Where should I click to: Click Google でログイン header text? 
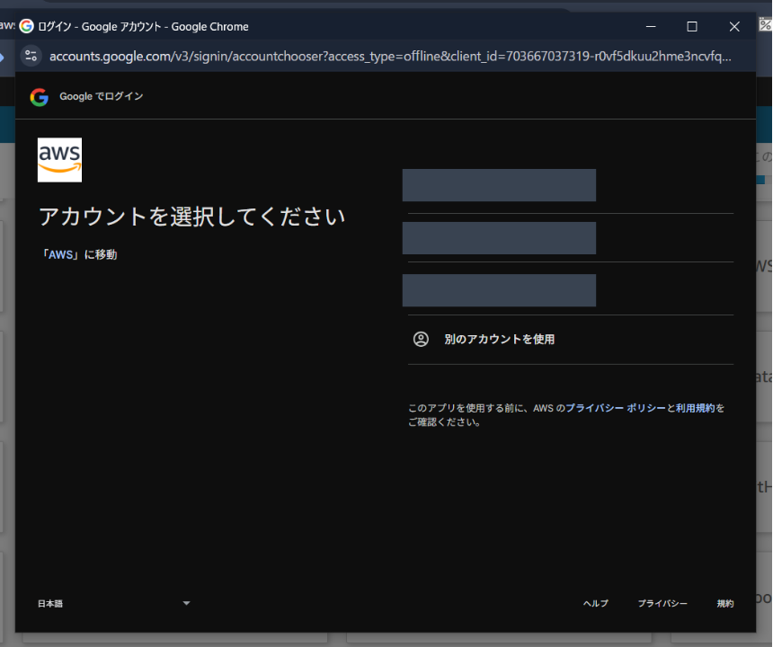(101, 96)
